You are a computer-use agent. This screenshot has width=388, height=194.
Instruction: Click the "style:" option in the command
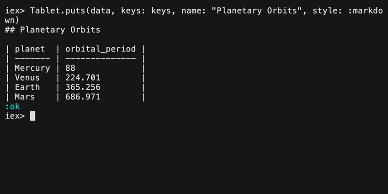320,10
